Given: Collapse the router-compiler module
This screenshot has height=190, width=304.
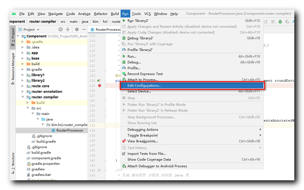Looking at the screenshot, I should pos(23,97).
